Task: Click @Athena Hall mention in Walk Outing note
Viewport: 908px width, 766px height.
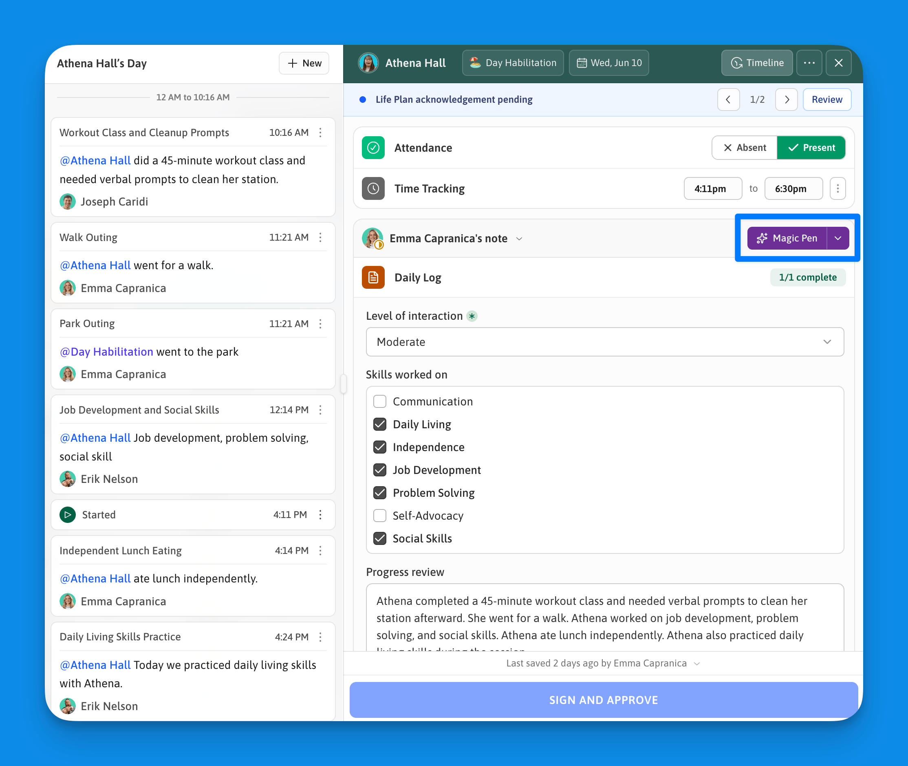Action: point(95,265)
